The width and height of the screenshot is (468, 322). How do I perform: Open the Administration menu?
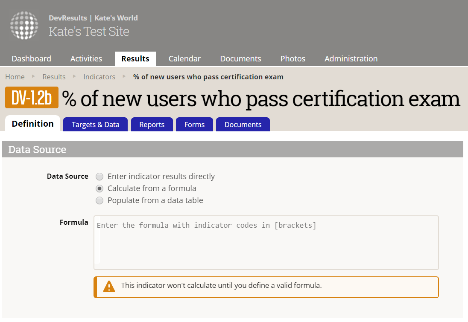351,59
